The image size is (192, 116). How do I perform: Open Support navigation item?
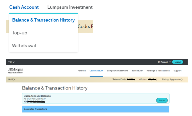177,71
